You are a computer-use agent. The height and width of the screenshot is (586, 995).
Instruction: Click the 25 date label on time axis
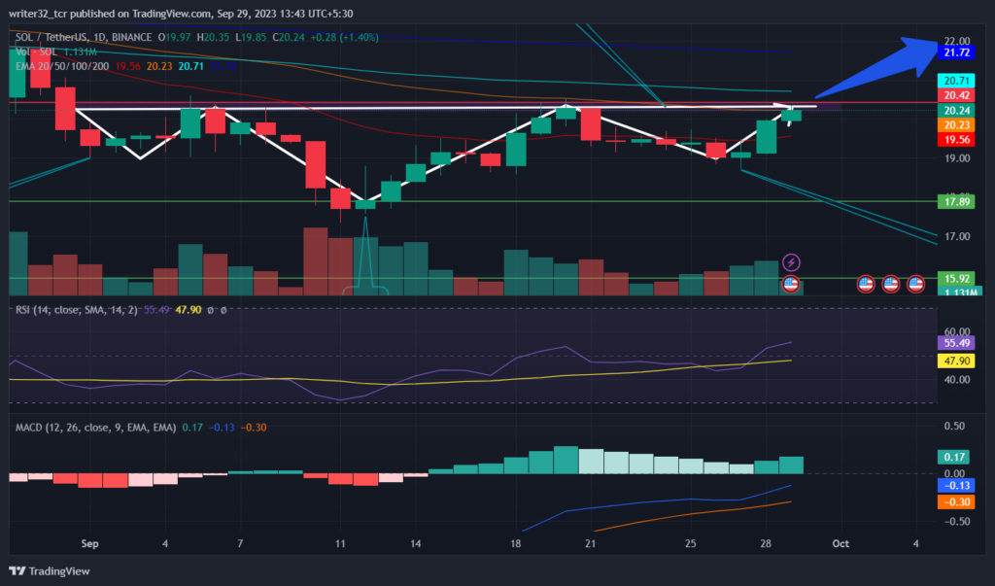pos(691,543)
